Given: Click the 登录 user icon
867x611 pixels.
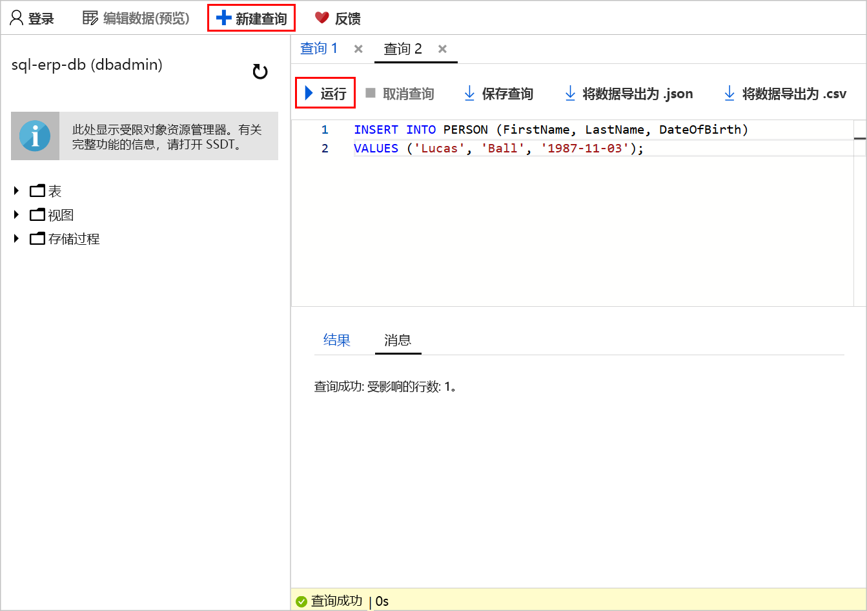Looking at the screenshot, I should 16,18.
